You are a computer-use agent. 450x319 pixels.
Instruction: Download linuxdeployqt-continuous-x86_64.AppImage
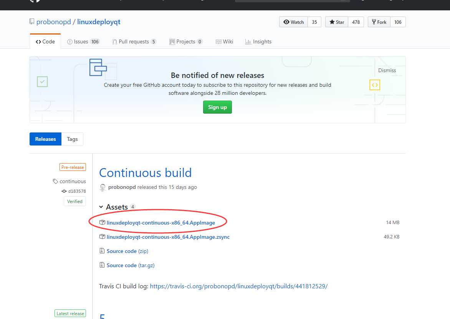coord(161,223)
